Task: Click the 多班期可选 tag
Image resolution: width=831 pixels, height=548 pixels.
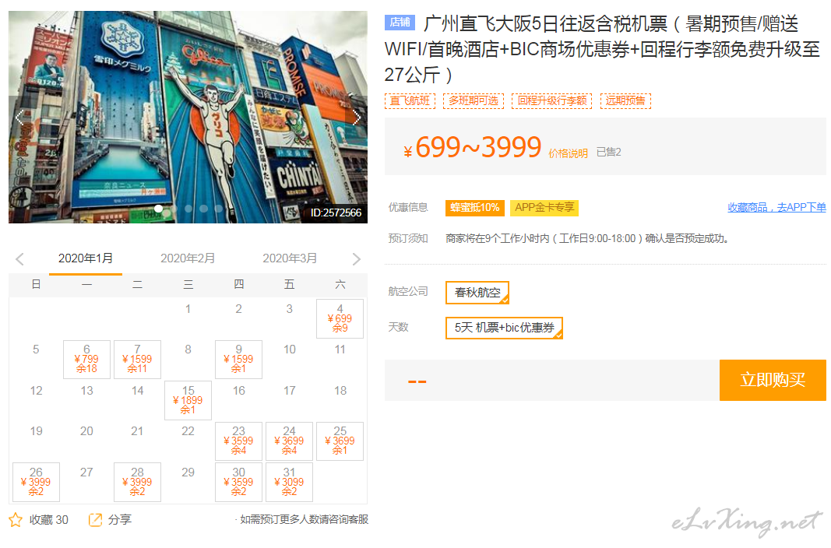Action: pos(474,100)
